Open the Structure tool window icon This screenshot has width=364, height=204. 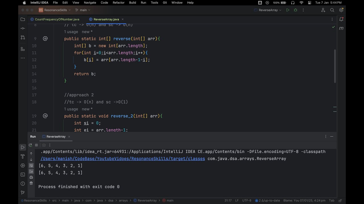coord(23,49)
